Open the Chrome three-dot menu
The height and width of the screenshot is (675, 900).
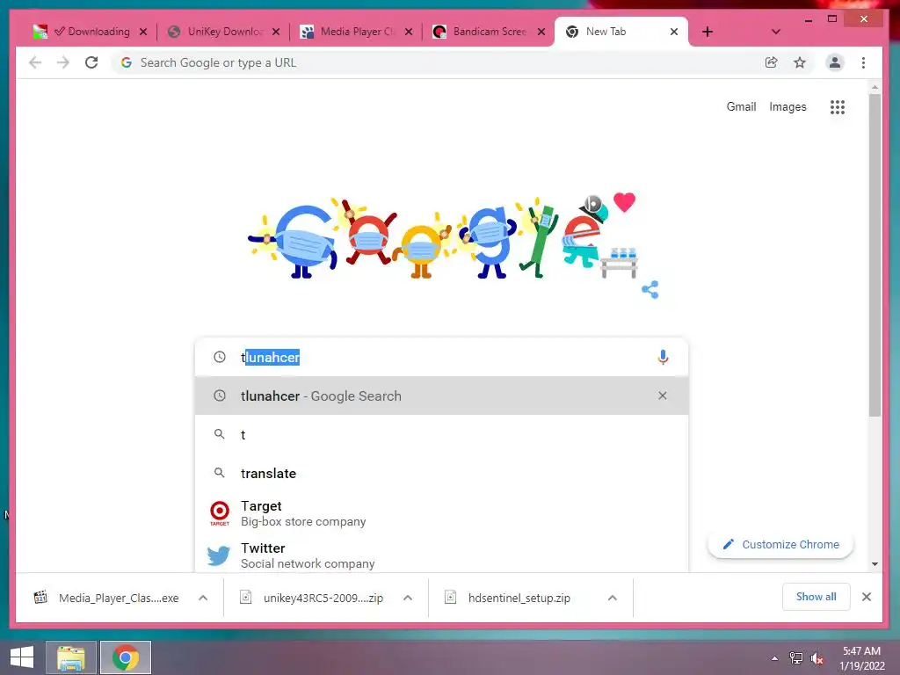pyautogui.click(x=863, y=62)
